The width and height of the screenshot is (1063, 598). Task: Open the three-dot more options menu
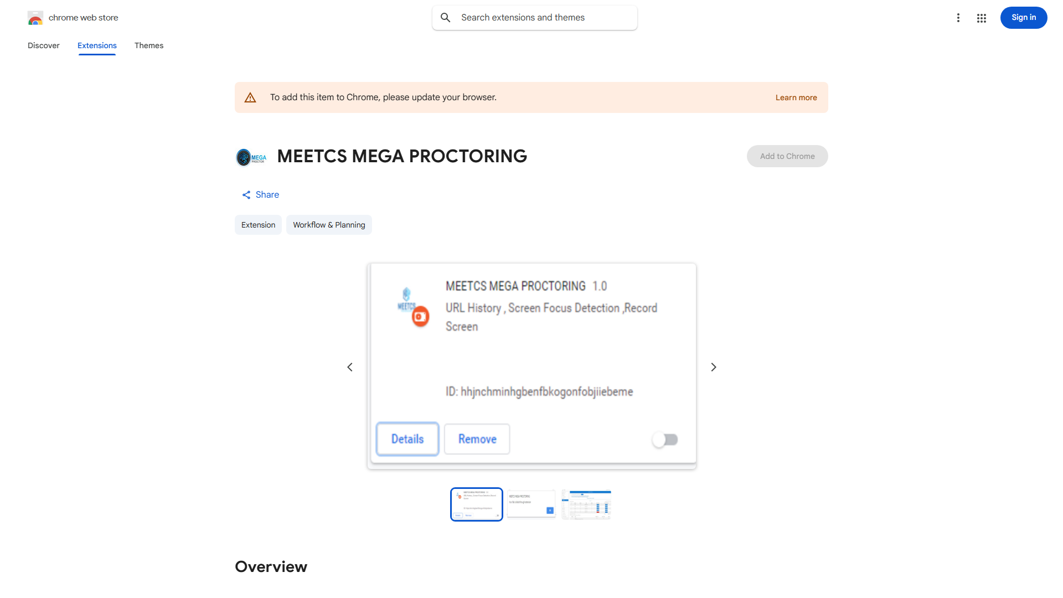pyautogui.click(x=958, y=18)
